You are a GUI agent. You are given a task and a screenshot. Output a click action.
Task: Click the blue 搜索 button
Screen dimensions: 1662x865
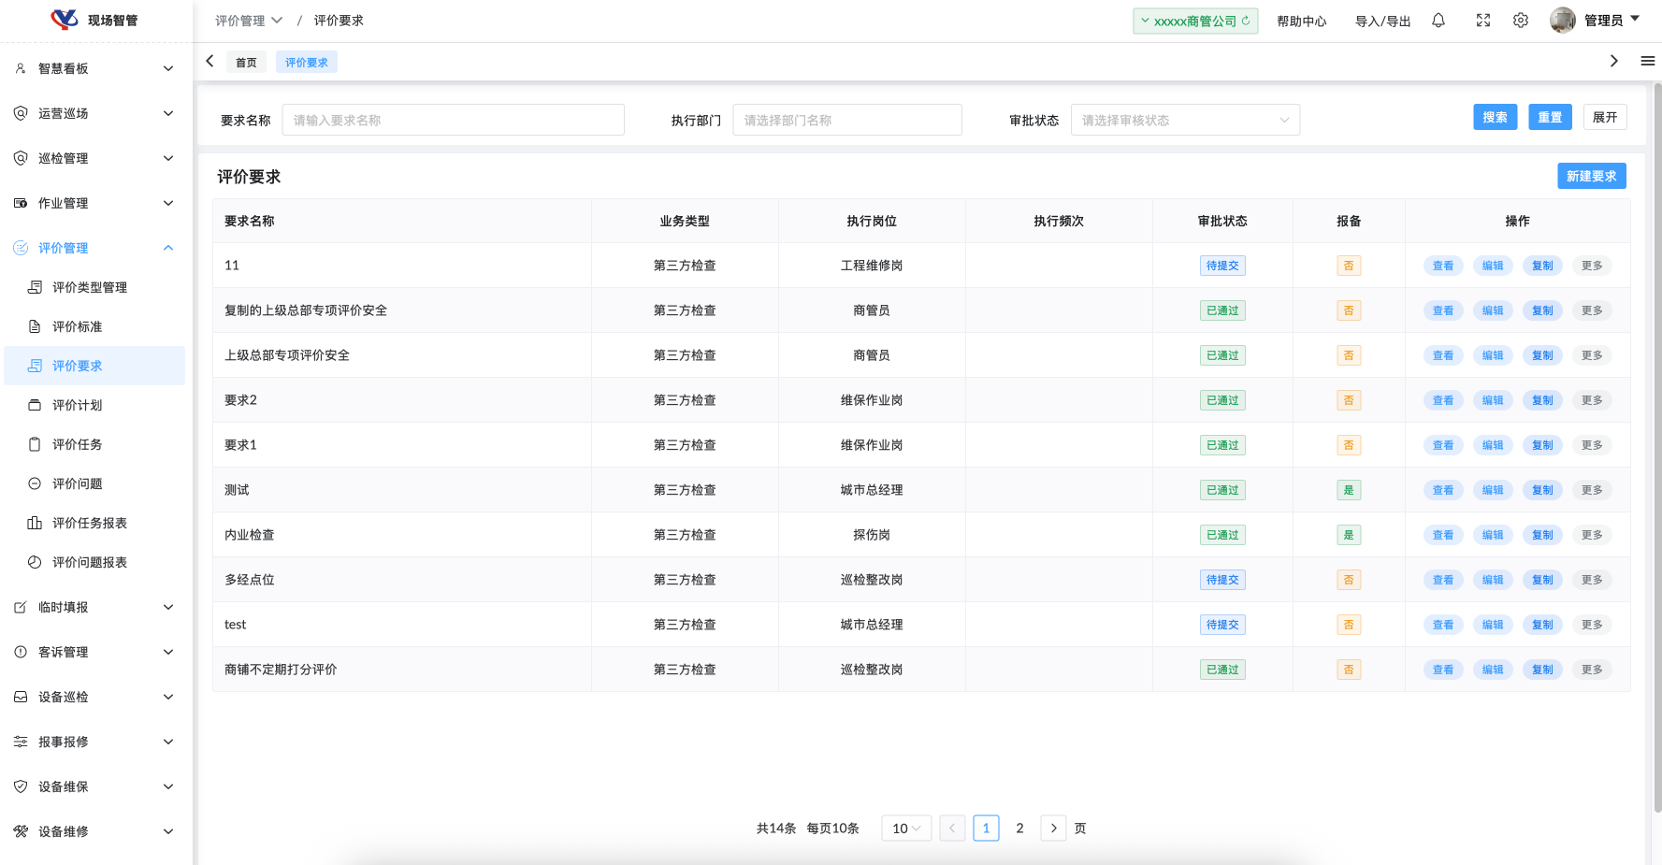(x=1495, y=117)
